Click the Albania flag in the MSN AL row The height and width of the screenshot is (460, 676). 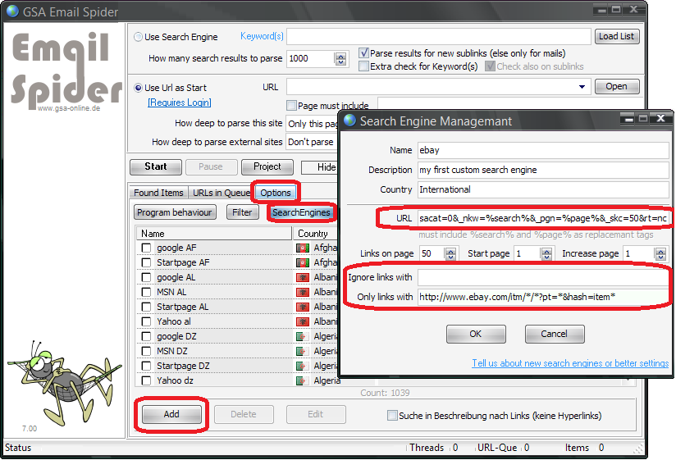(302, 293)
